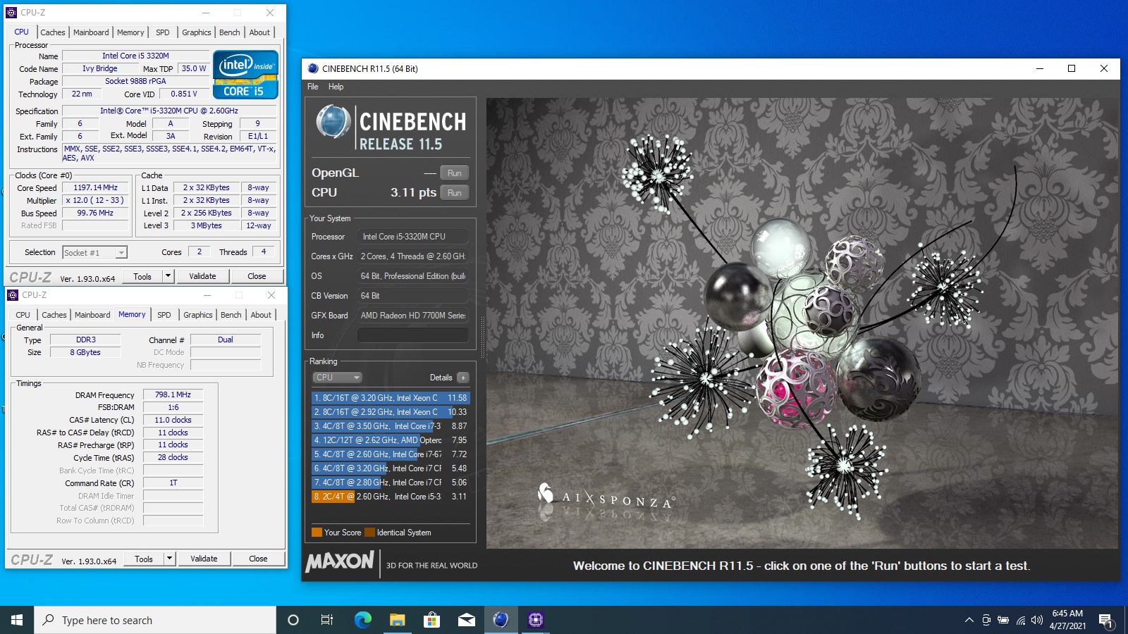Open Mail app from taskbar
1128x634 pixels.
[x=466, y=620]
